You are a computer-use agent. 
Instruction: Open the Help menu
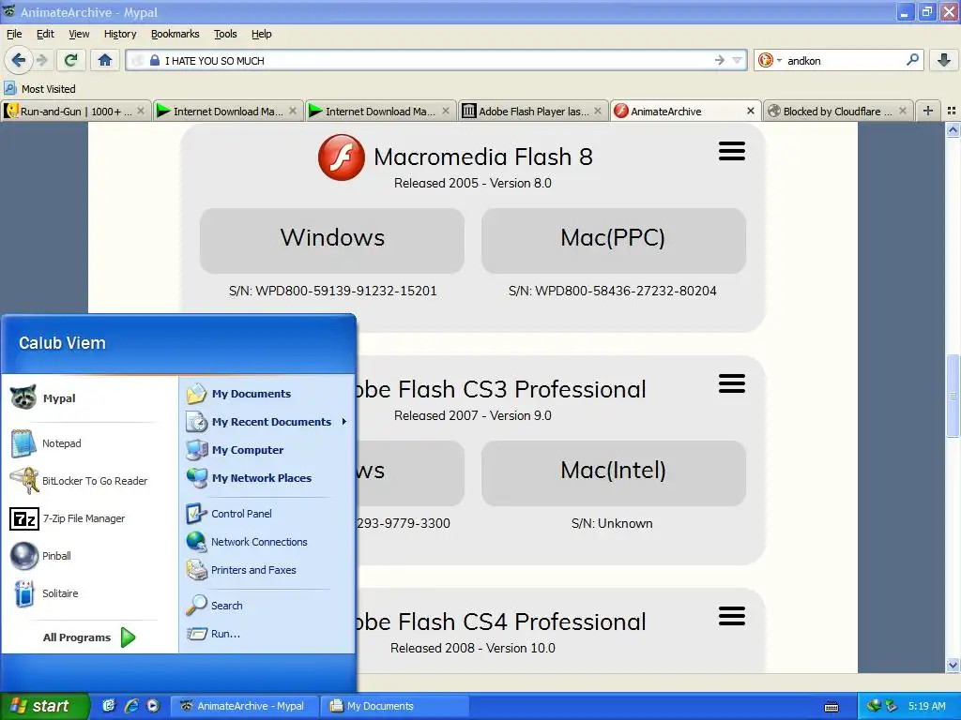(x=262, y=34)
